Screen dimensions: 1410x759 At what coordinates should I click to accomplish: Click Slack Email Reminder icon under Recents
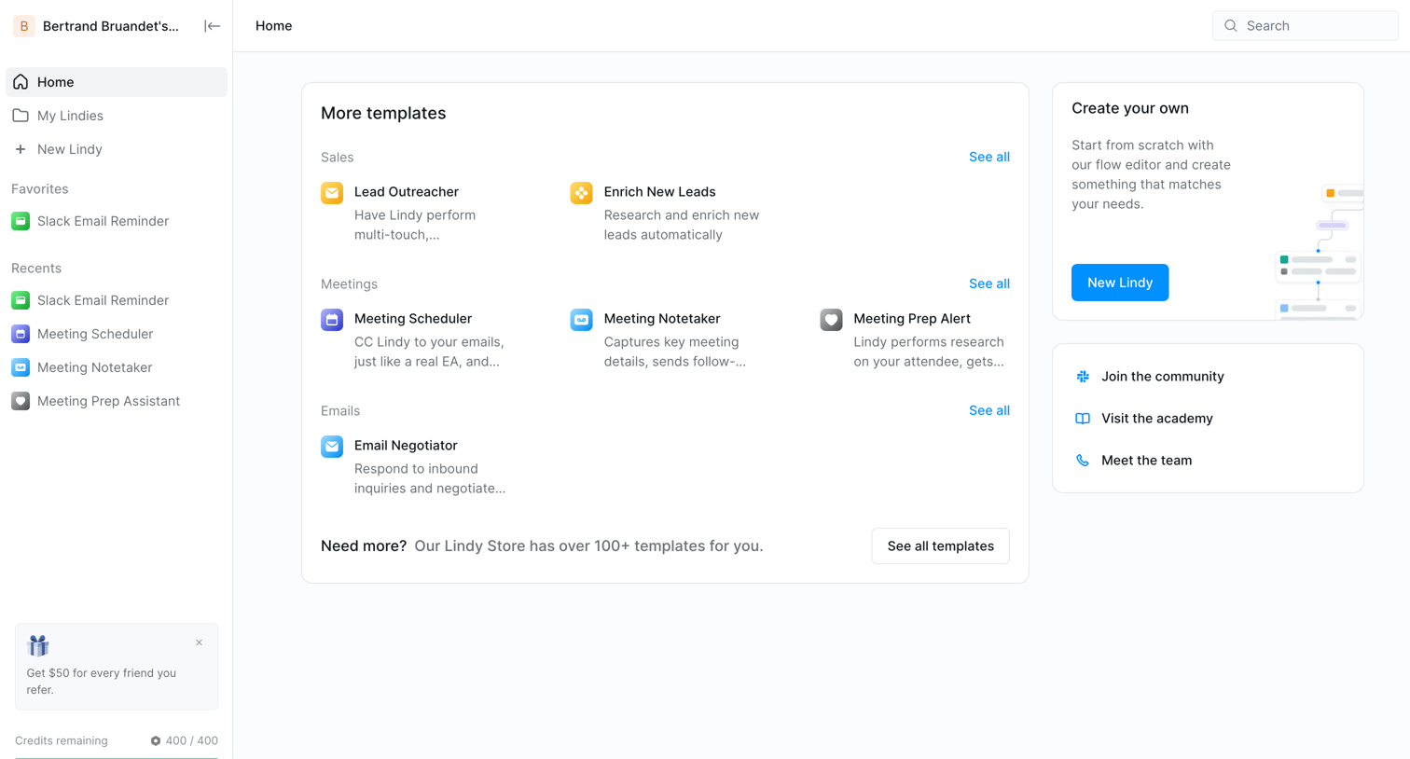[x=21, y=300]
